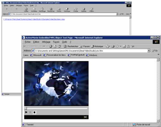This screenshot has width=161, height=127.
Task: Open Affichage menu in ActiveMovie window
Action: [46, 42]
